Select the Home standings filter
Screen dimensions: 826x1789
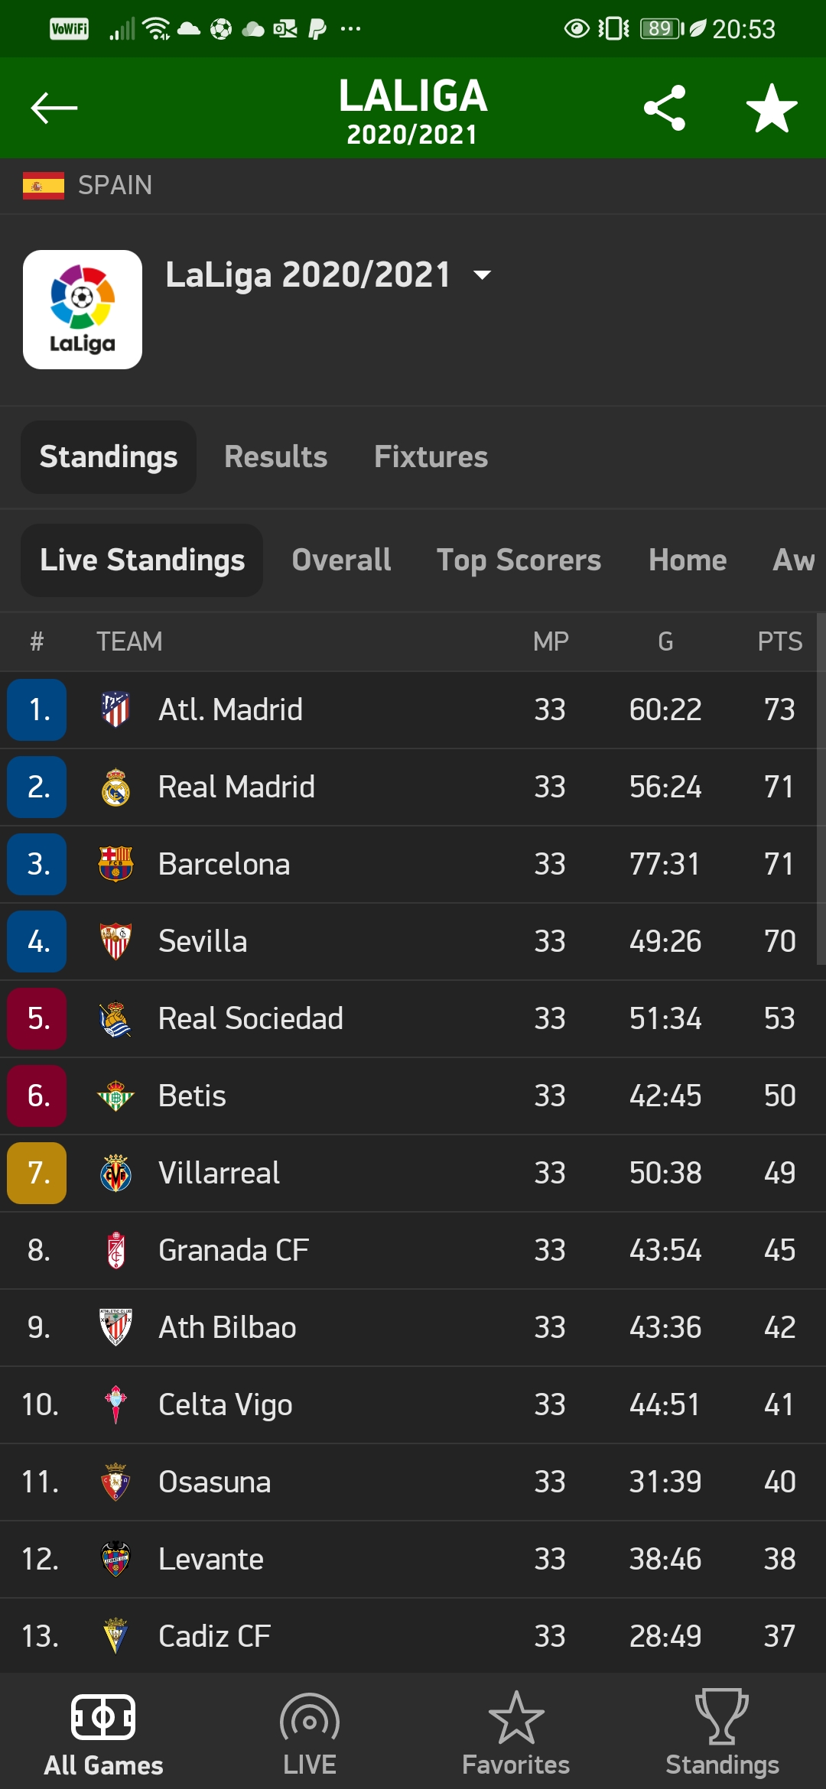(688, 560)
